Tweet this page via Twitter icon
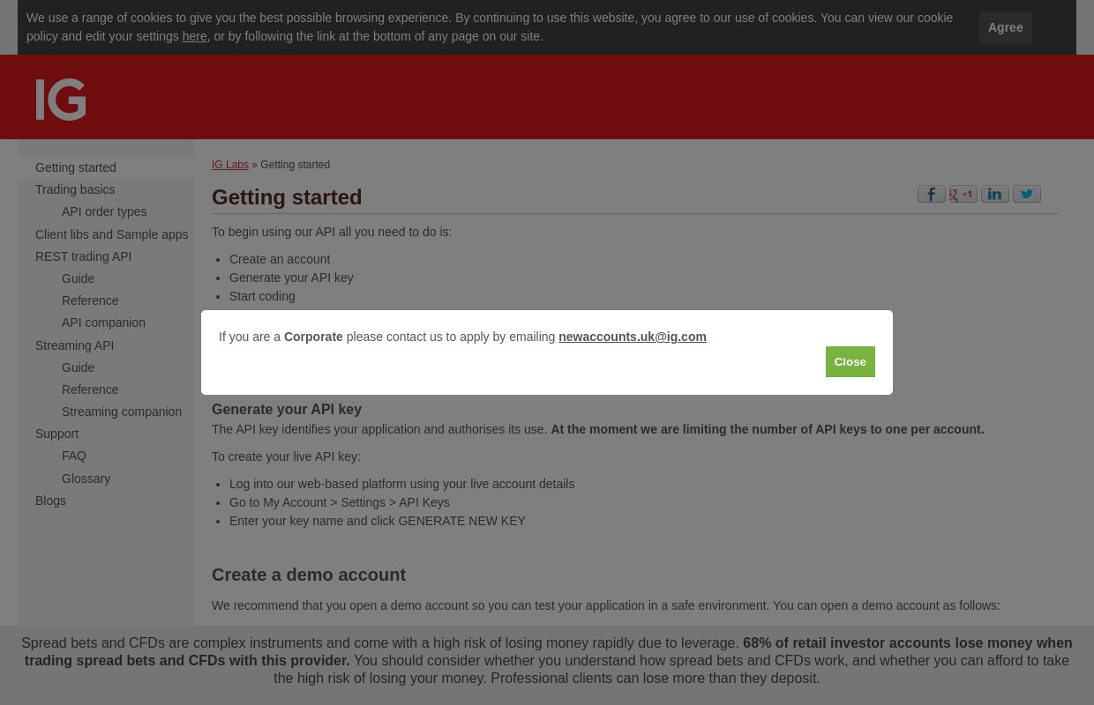 pos(1027,194)
